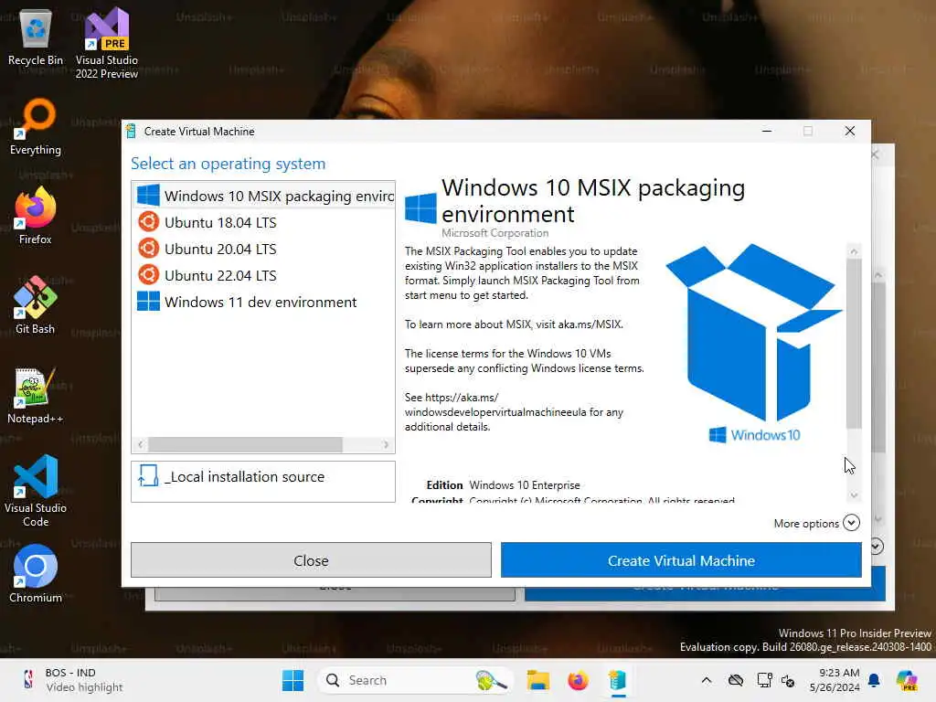Click the description pane vertical scrollbar thumb
936x702 pixels.
click(x=854, y=344)
